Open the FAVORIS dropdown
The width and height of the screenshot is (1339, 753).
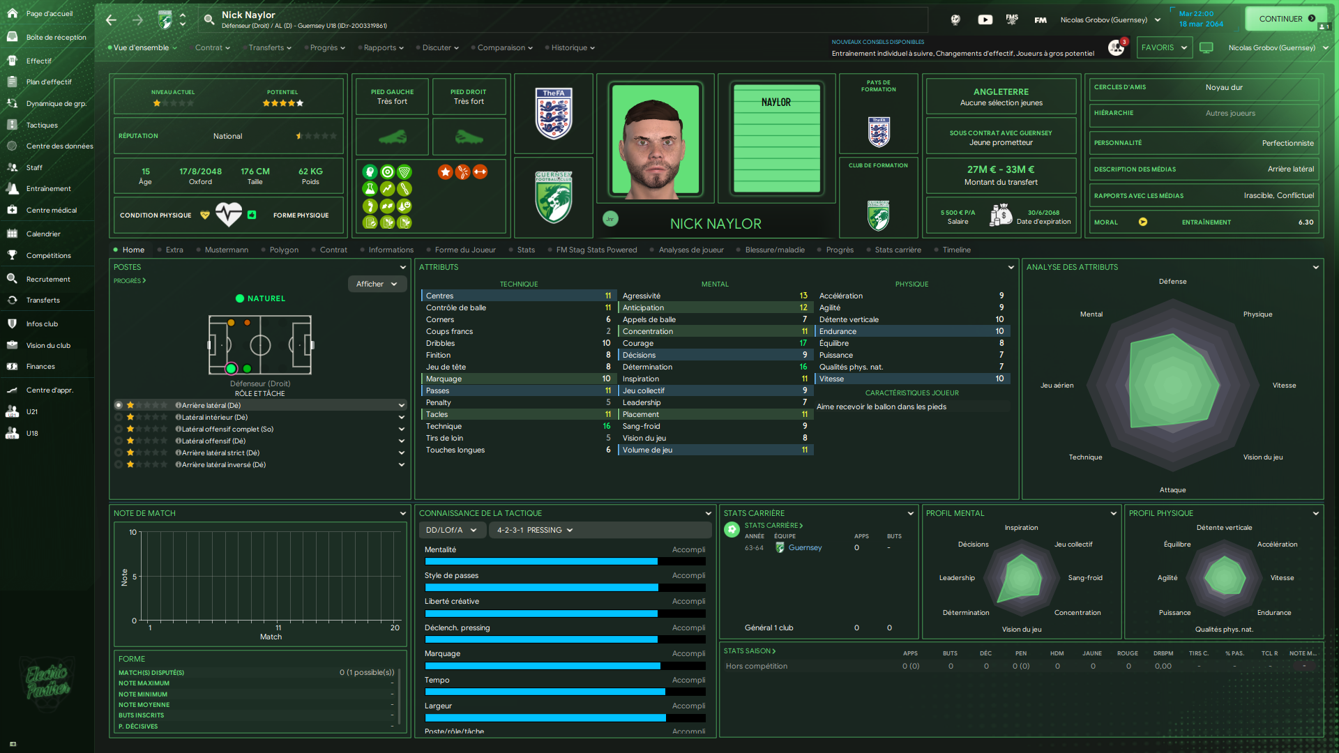pyautogui.click(x=1163, y=47)
